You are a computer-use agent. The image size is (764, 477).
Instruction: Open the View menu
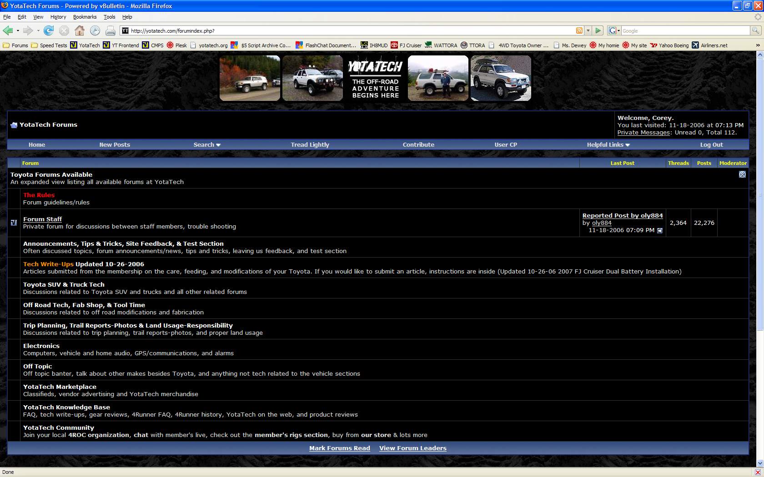(38, 17)
